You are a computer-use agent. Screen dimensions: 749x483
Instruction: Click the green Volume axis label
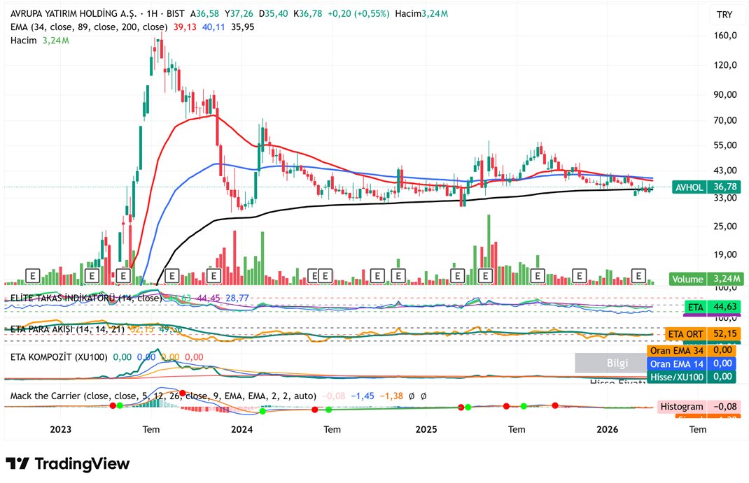[687, 279]
